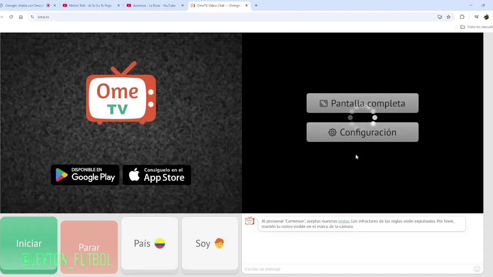Open the 'Consíguelo en el App Store' badge
The image size is (493, 277).
coord(157,175)
